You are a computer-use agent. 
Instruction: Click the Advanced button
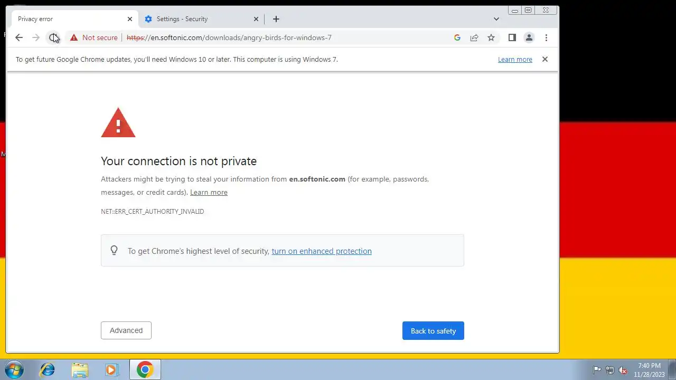point(126,330)
